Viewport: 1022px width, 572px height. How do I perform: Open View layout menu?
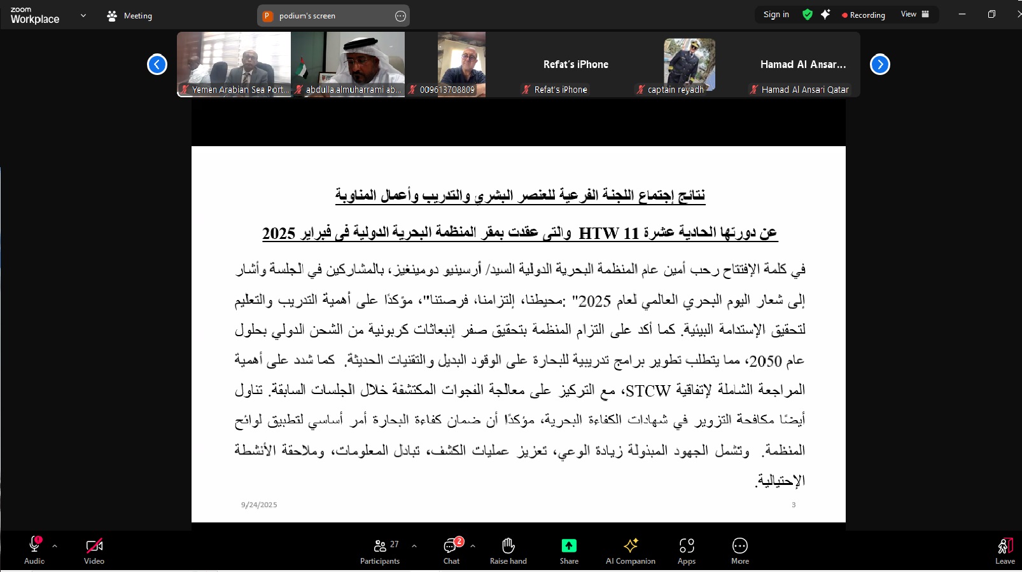[x=915, y=14]
